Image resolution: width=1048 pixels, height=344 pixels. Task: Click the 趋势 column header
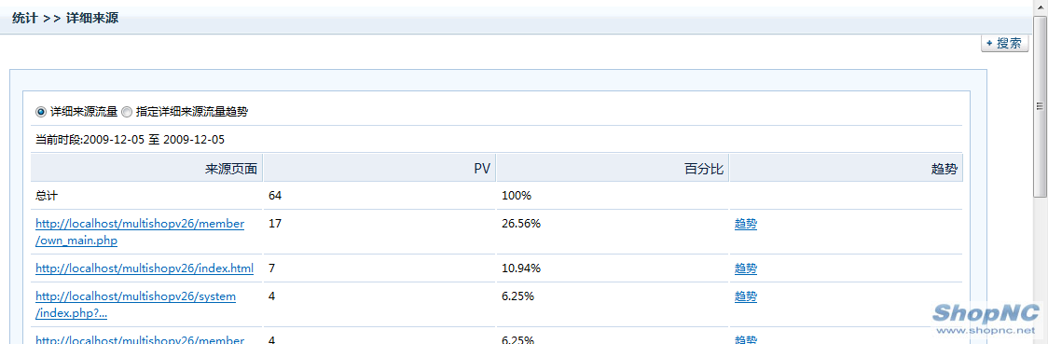pyautogui.click(x=846, y=169)
